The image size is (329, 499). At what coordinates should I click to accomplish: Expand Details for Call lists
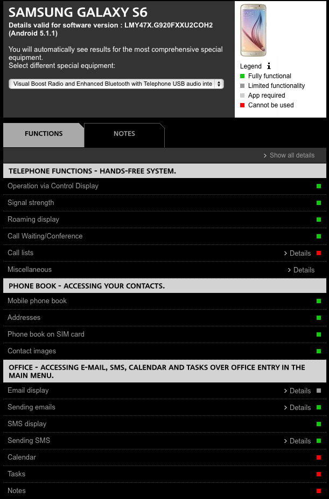click(297, 254)
